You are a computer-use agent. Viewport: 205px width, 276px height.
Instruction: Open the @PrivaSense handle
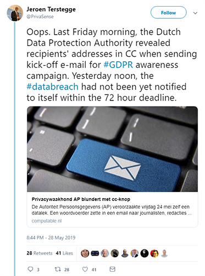point(40,17)
